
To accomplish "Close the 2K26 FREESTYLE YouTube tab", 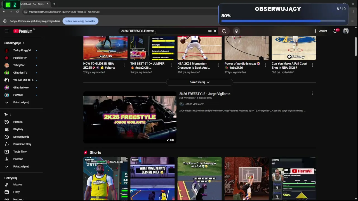I will 48,4.
